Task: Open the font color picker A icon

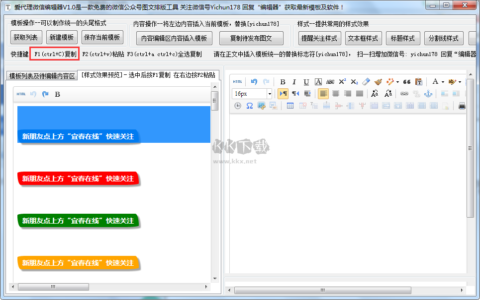Action: (x=435, y=81)
